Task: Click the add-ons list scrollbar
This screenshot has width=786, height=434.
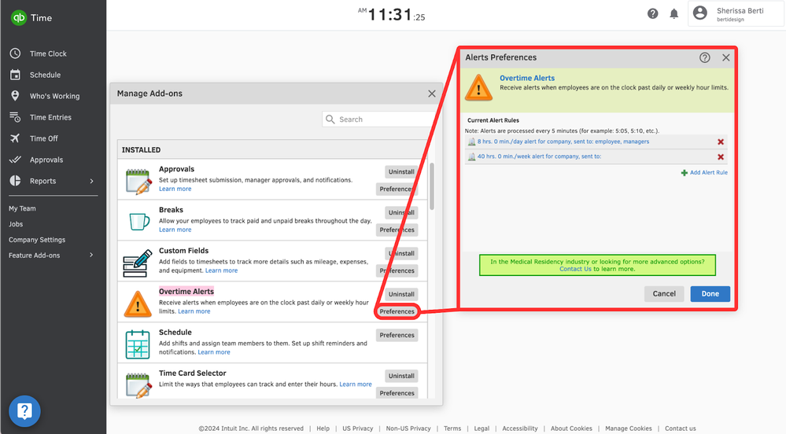Action: pyautogui.click(x=432, y=186)
